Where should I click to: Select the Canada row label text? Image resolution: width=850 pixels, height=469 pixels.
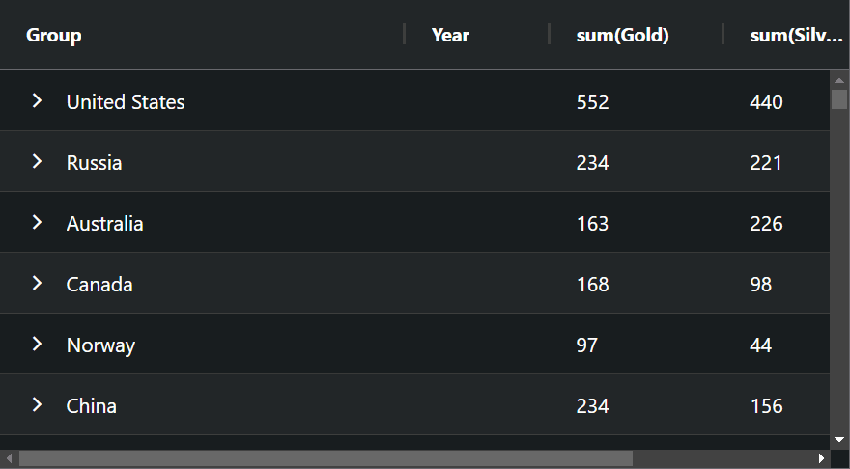click(x=99, y=285)
